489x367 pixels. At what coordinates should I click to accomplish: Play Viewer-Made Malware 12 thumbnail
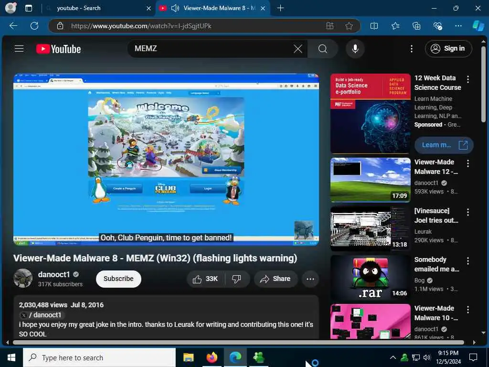(x=370, y=180)
